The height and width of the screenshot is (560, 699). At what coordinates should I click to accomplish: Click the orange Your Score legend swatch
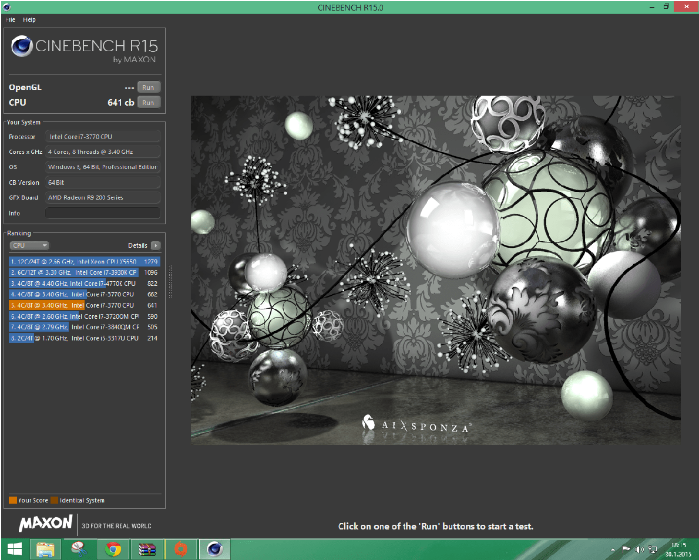tap(13, 500)
